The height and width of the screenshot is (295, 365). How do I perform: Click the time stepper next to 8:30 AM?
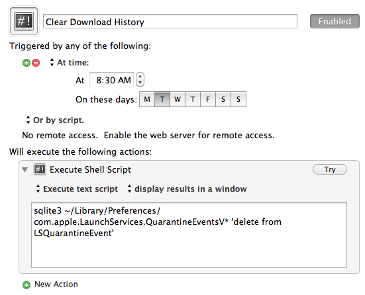140,79
